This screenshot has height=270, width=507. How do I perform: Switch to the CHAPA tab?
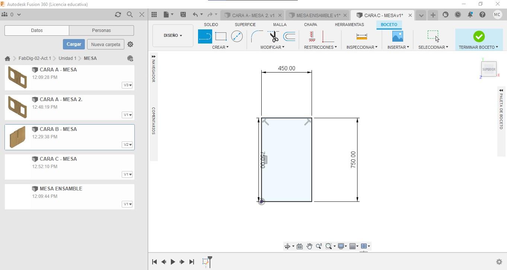[310, 25]
